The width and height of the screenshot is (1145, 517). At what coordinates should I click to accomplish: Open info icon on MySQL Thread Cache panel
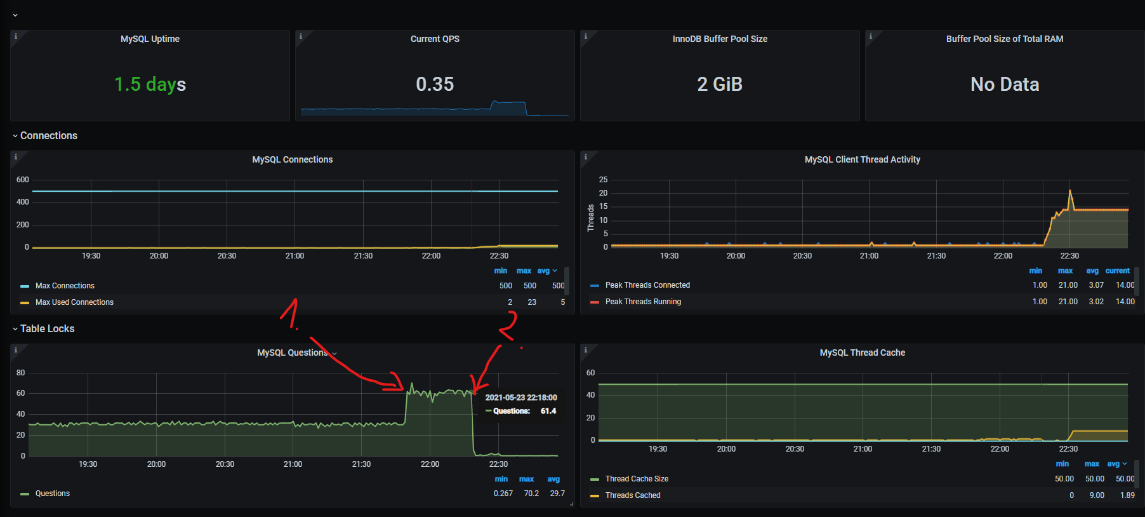click(x=585, y=349)
